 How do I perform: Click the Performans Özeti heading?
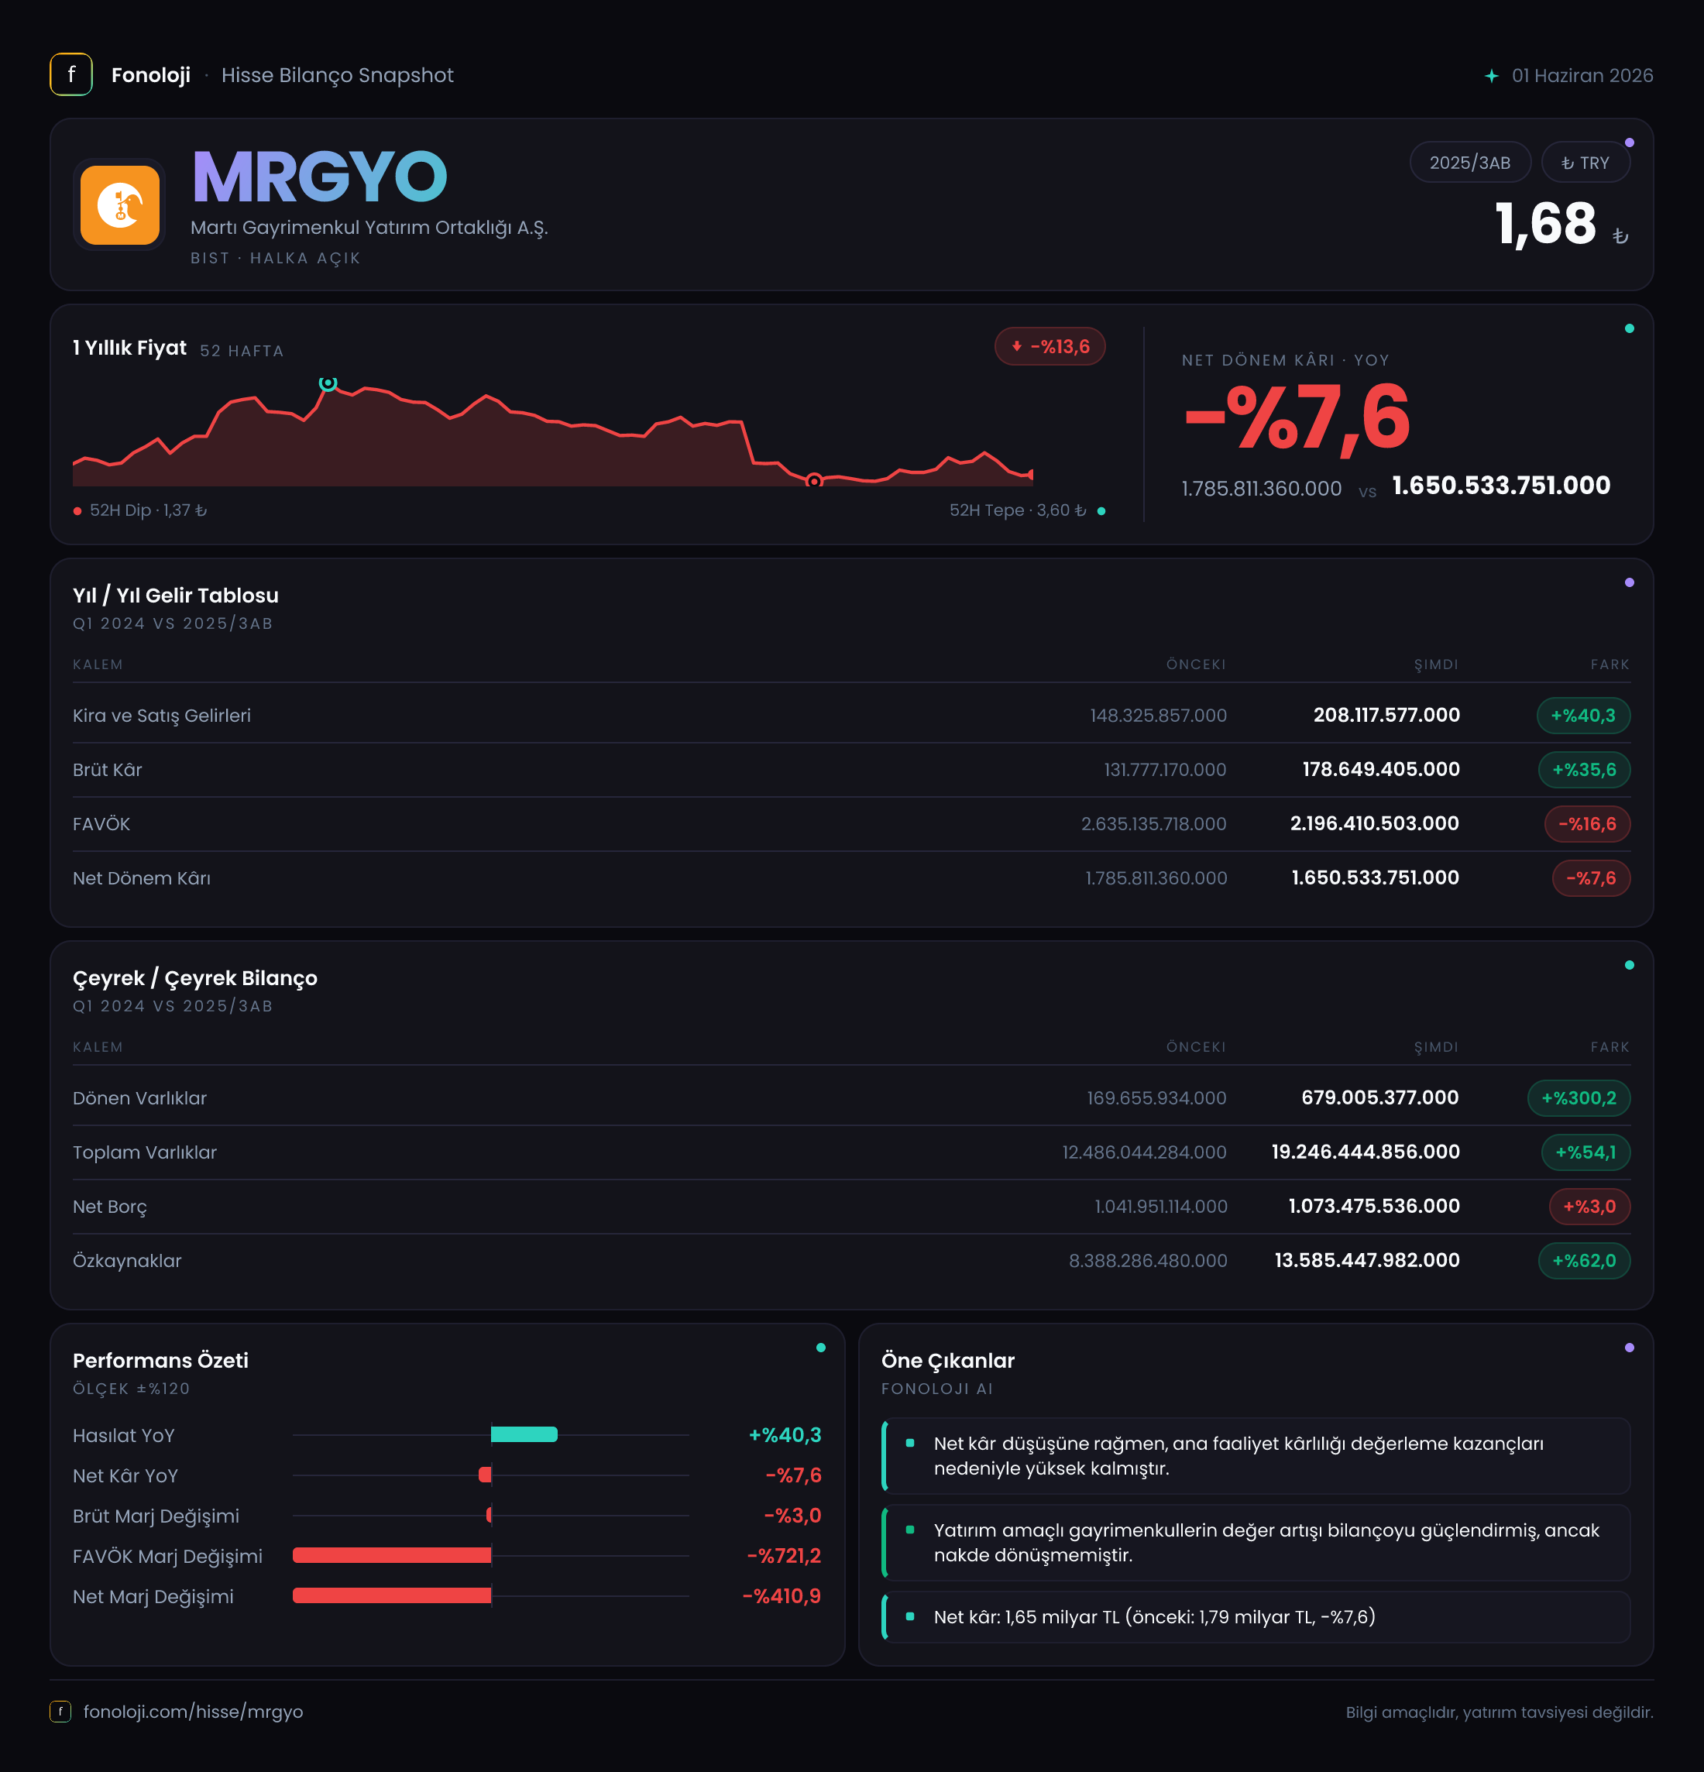pyautogui.click(x=160, y=1361)
